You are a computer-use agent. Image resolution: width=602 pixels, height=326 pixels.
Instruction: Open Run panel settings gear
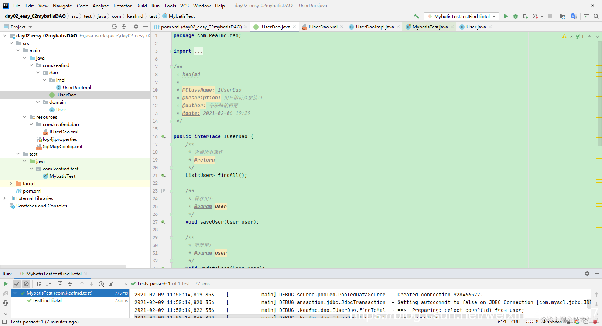click(587, 274)
